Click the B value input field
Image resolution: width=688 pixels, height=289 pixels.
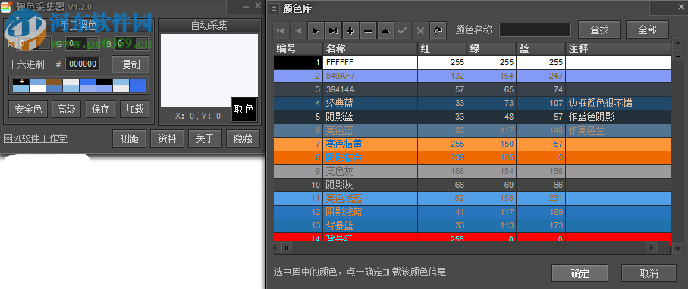131,43
